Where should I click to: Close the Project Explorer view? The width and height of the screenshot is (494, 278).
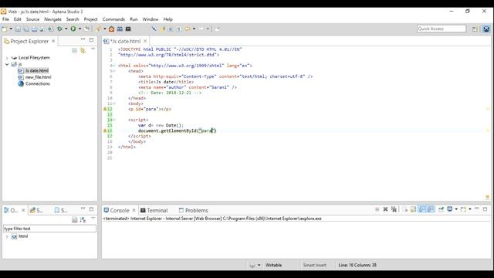[x=53, y=41]
